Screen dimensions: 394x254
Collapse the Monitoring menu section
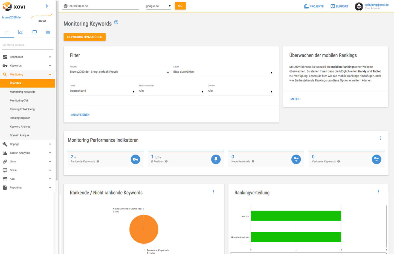coord(50,74)
